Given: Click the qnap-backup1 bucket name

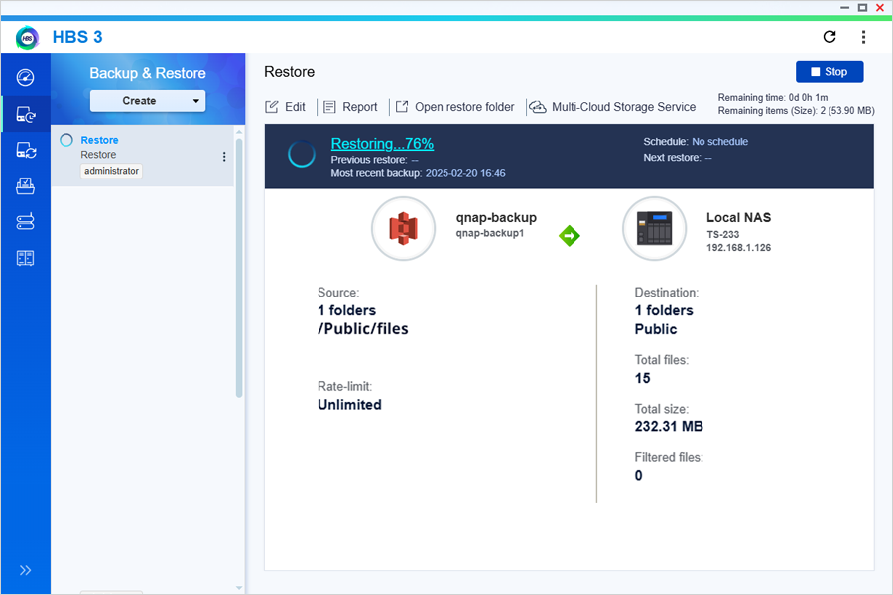Looking at the screenshot, I should pyautogui.click(x=490, y=233).
